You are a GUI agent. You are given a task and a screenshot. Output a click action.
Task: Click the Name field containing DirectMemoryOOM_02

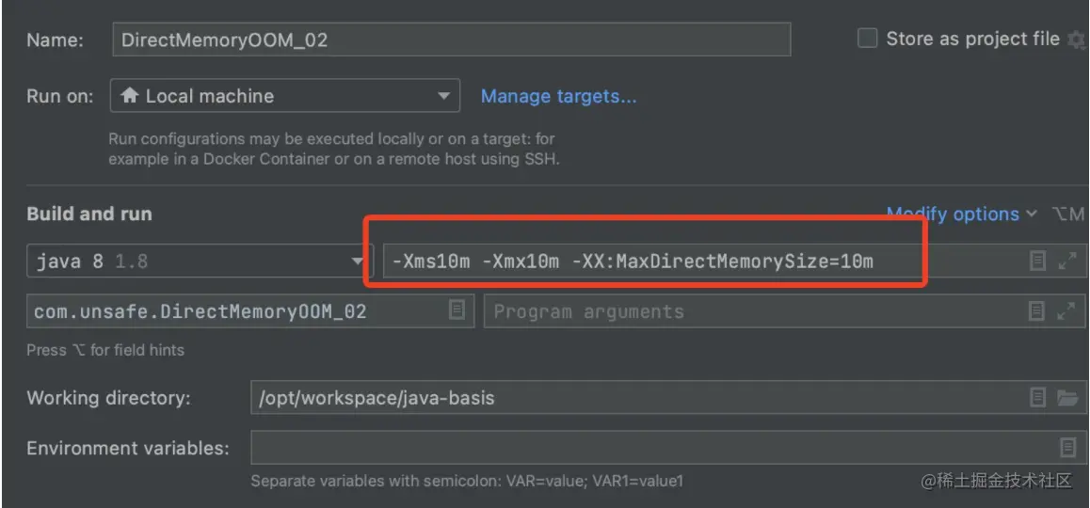452,40
